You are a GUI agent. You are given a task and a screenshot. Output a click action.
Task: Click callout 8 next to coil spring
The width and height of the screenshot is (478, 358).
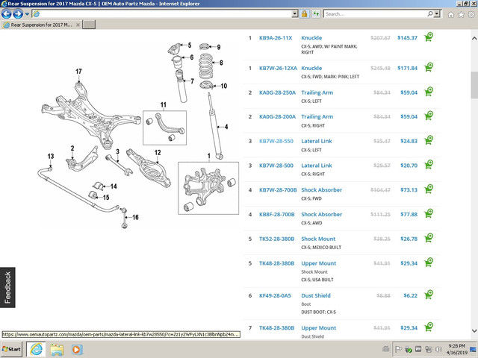pyautogui.click(x=221, y=63)
